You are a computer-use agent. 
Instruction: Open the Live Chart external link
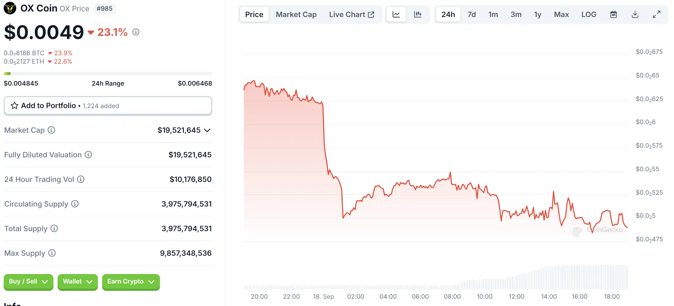352,14
